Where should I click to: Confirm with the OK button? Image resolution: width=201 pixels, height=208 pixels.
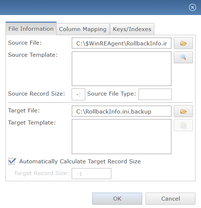coord(117,198)
